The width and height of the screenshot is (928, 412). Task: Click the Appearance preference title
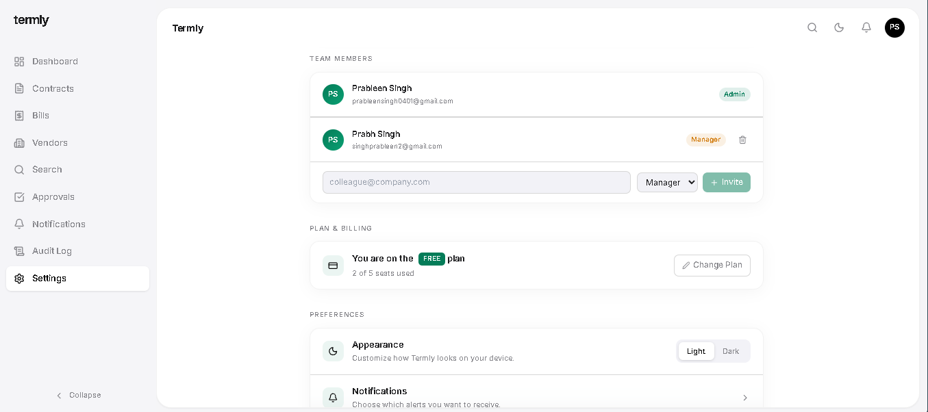coord(378,345)
